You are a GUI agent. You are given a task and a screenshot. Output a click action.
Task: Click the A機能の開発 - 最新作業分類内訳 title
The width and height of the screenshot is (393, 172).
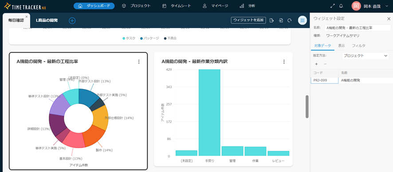click(x=194, y=61)
